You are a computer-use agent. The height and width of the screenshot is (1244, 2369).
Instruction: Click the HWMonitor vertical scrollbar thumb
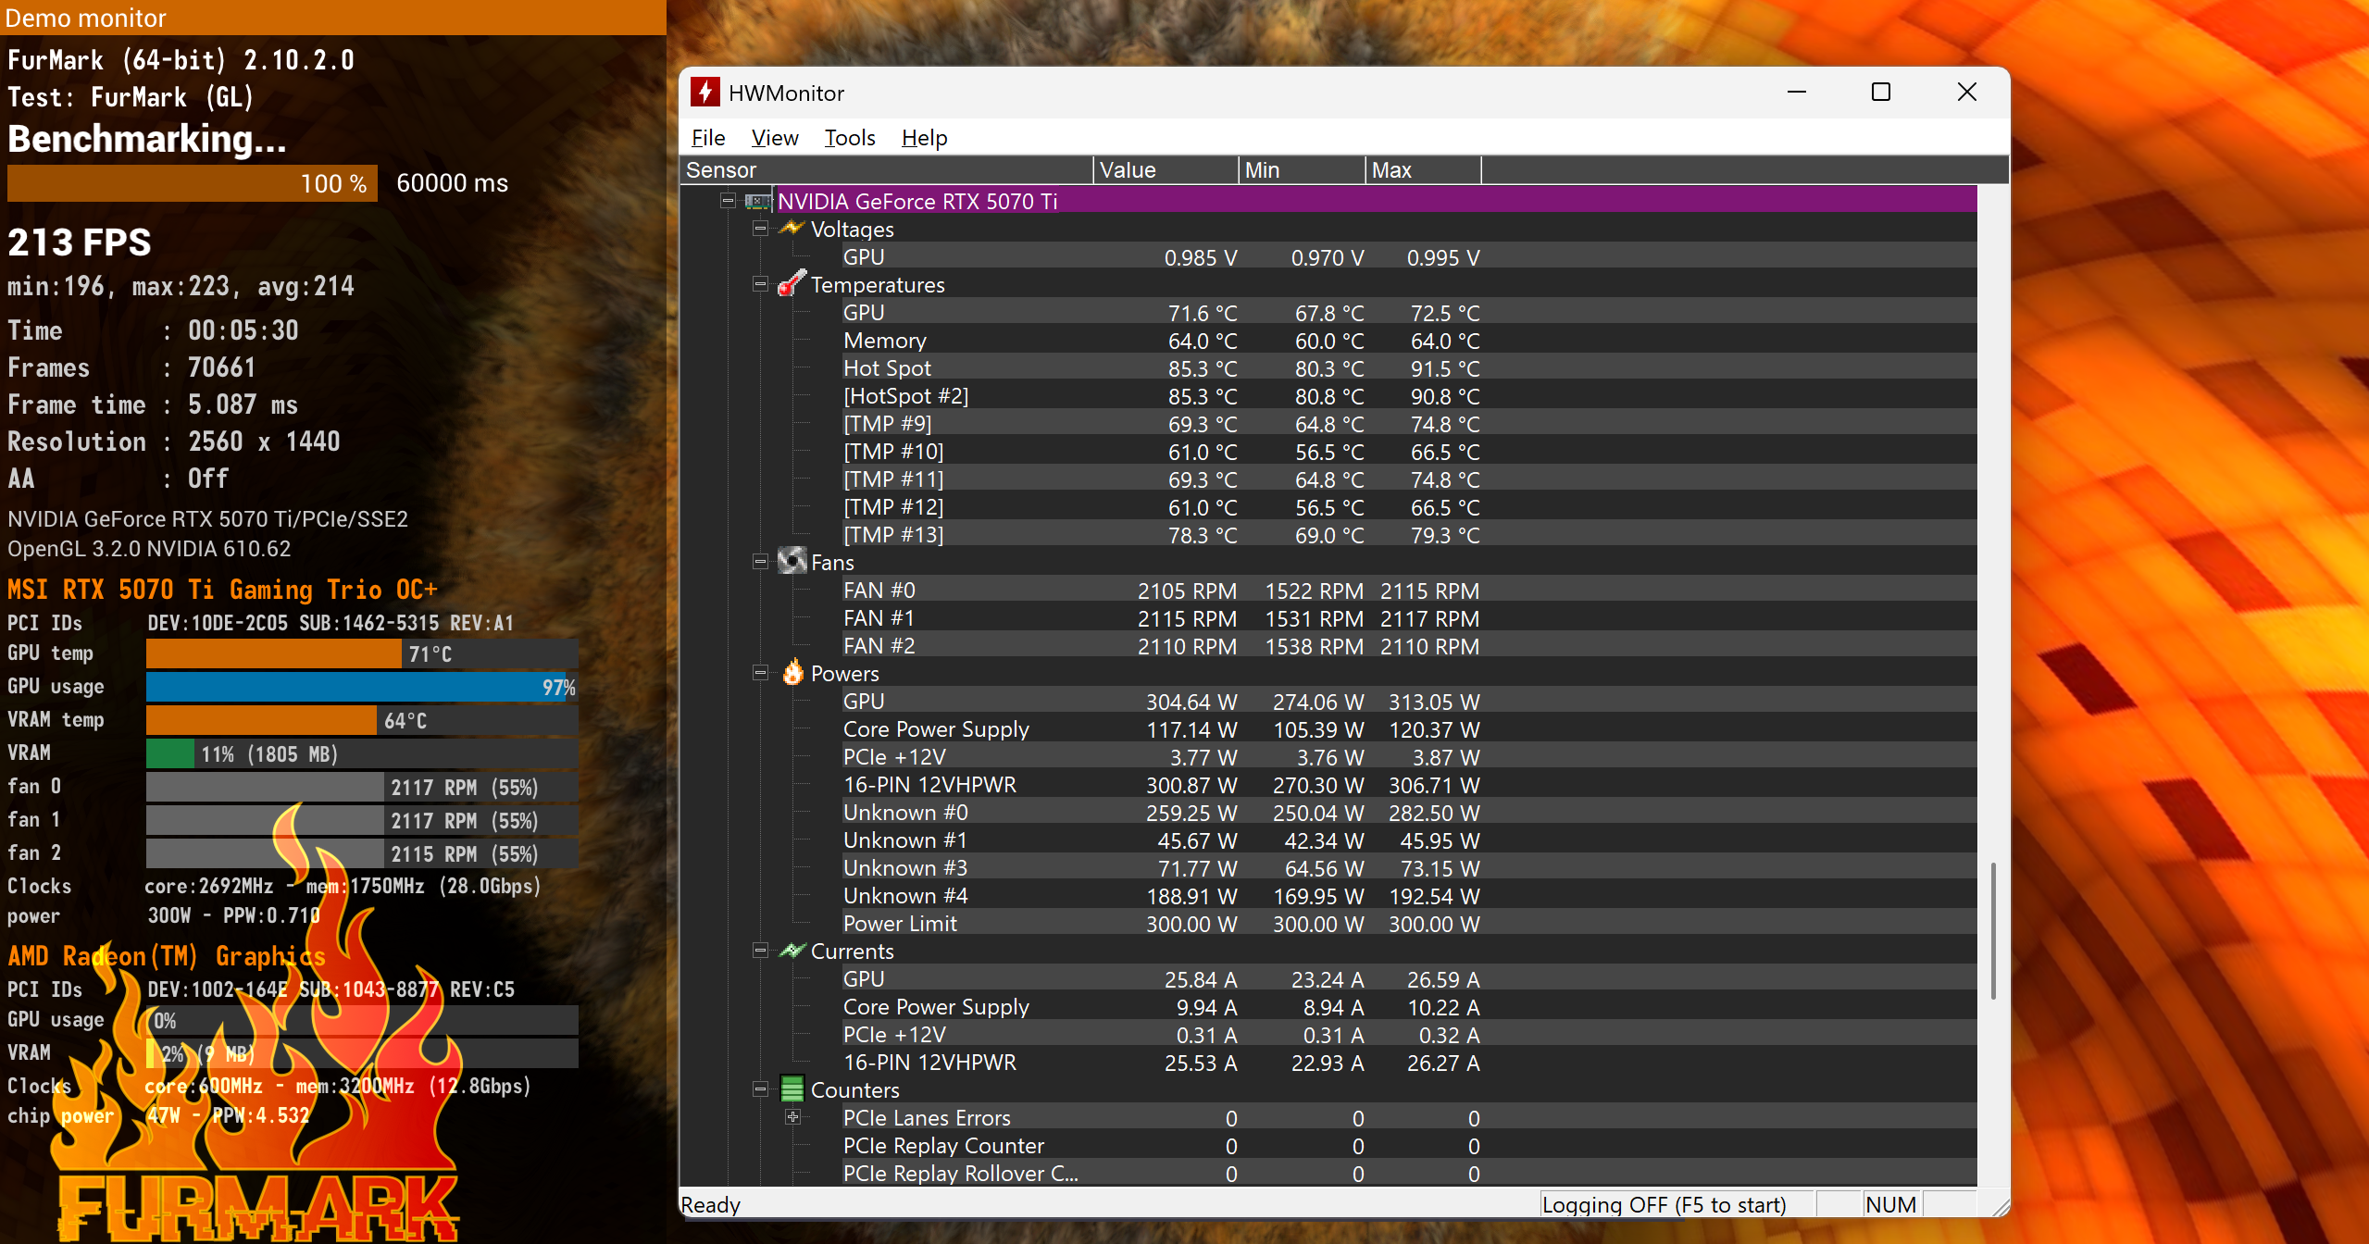1993,930
